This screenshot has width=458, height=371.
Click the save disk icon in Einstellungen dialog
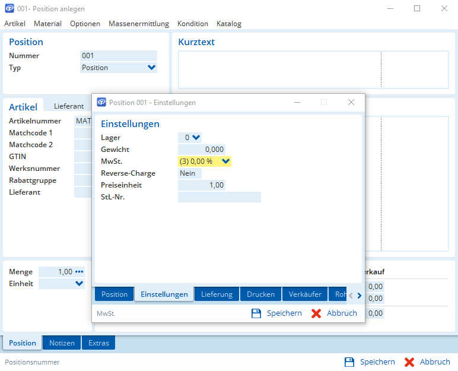[x=256, y=313]
